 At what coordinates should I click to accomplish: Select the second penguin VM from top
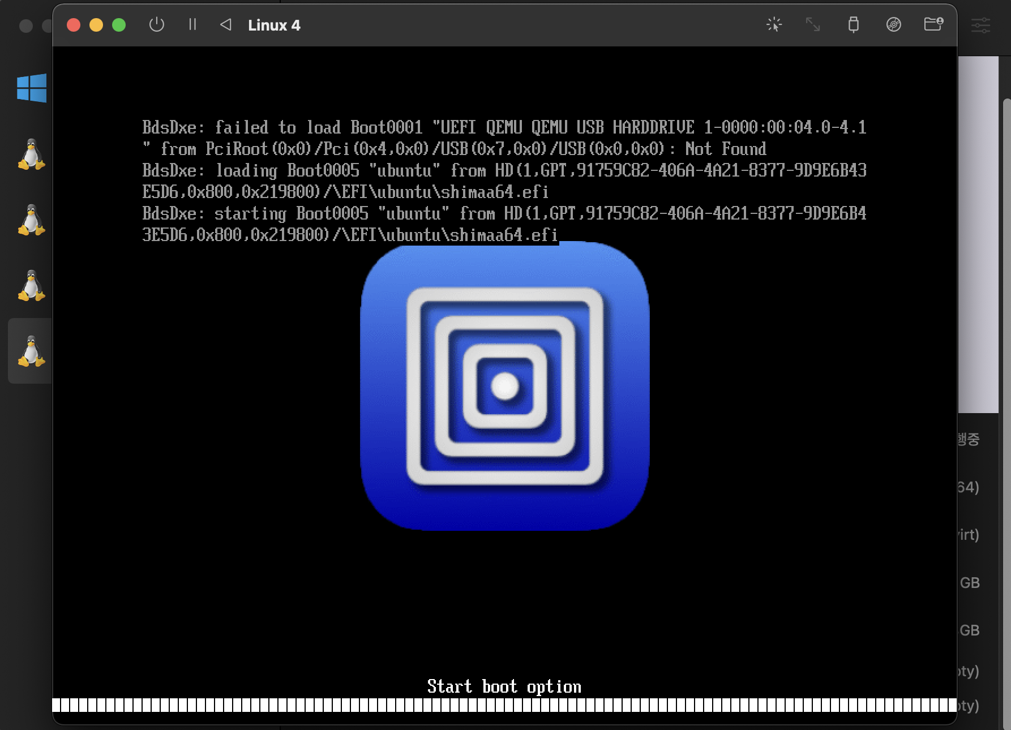(x=32, y=220)
